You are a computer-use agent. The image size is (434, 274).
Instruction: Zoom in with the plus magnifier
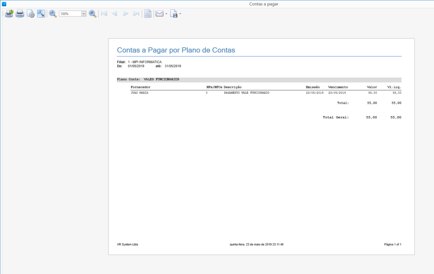[93, 14]
